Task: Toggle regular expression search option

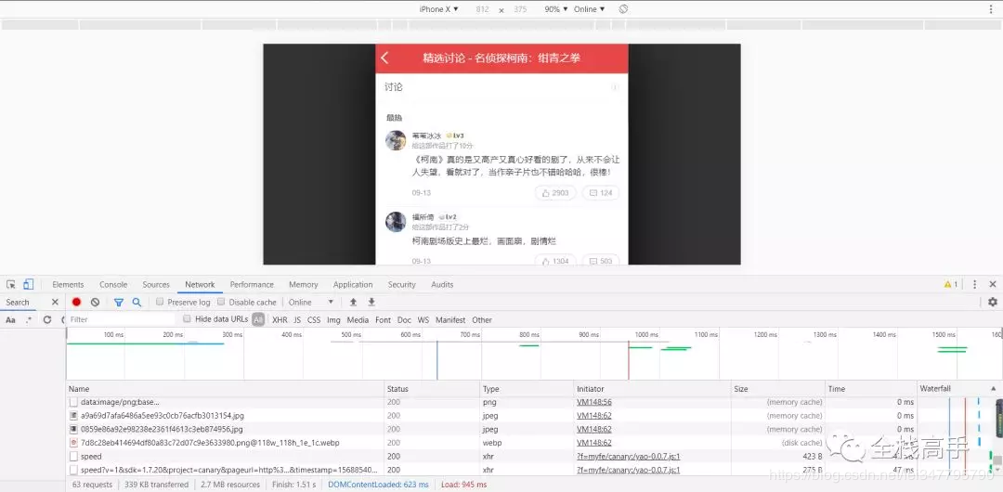Action: pos(28,320)
